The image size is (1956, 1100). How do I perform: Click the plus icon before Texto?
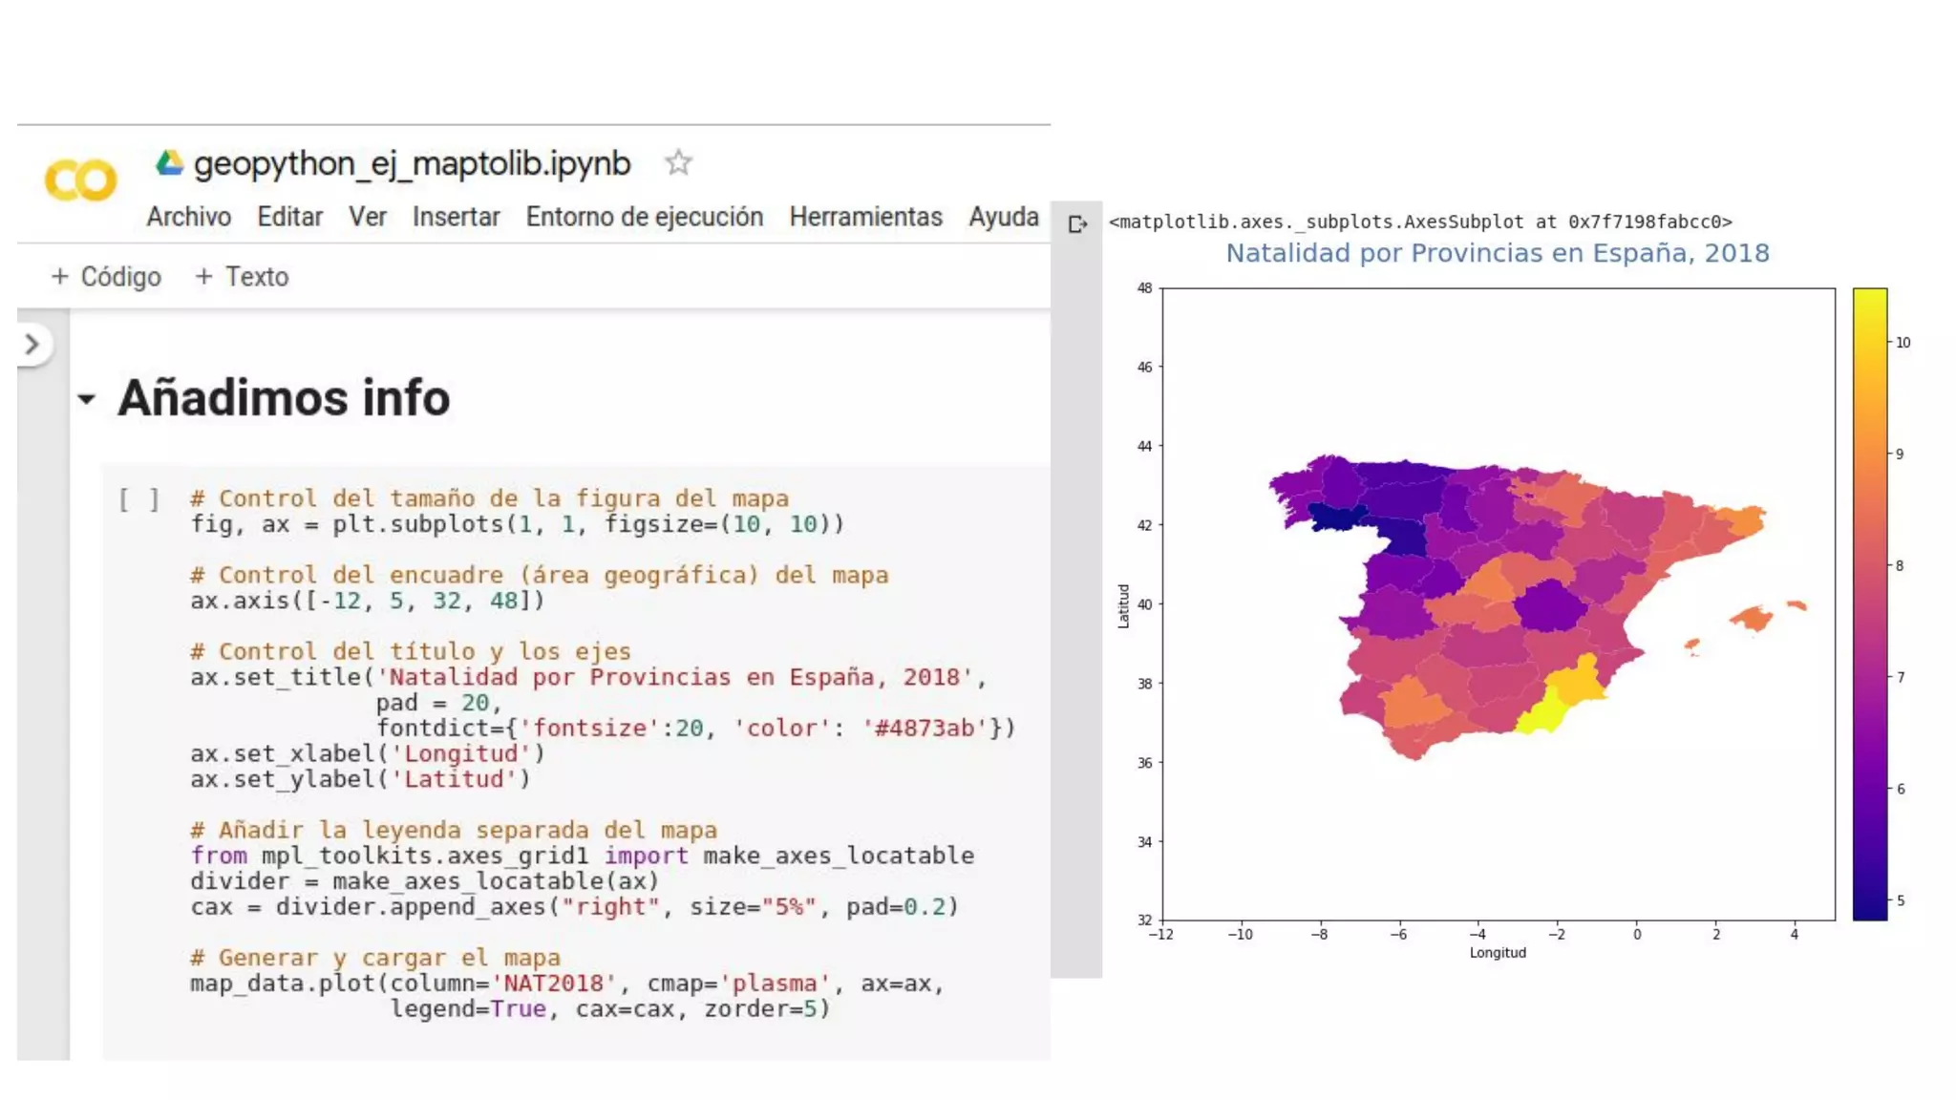(203, 277)
